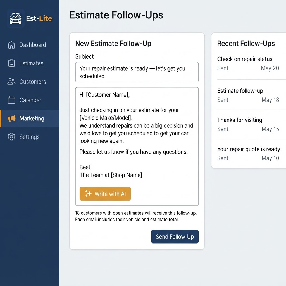Screen dimensions: 286x286
Task: Click 'The Team at [Shop Name]' signature line
Action: (x=111, y=175)
